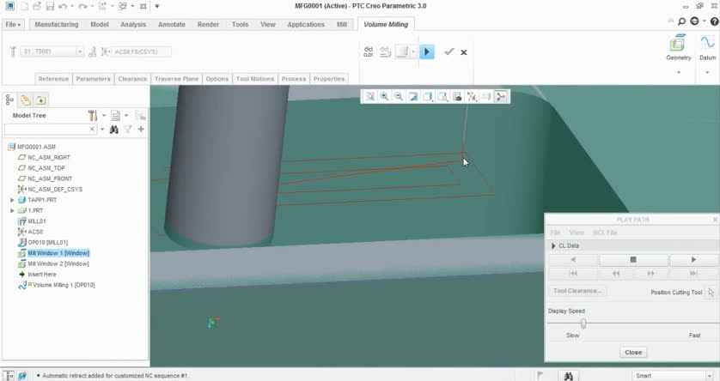
Task: Open the Favorites navigator tab icon
Action: 41,100
